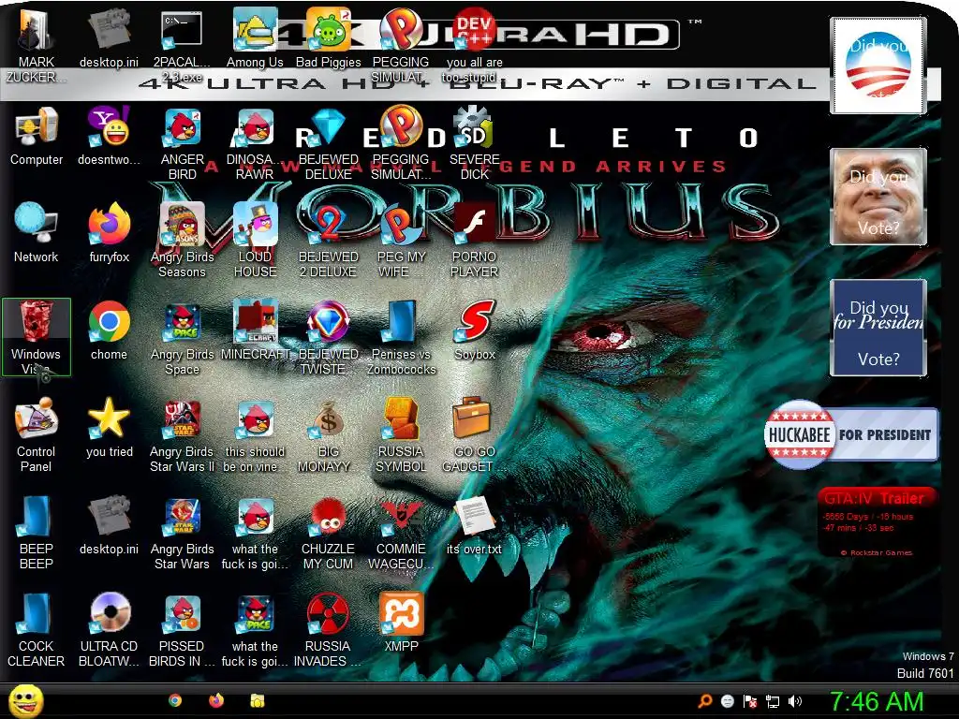Open Control Panel desktop icon
The height and width of the screenshot is (719, 959).
point(37,434)
